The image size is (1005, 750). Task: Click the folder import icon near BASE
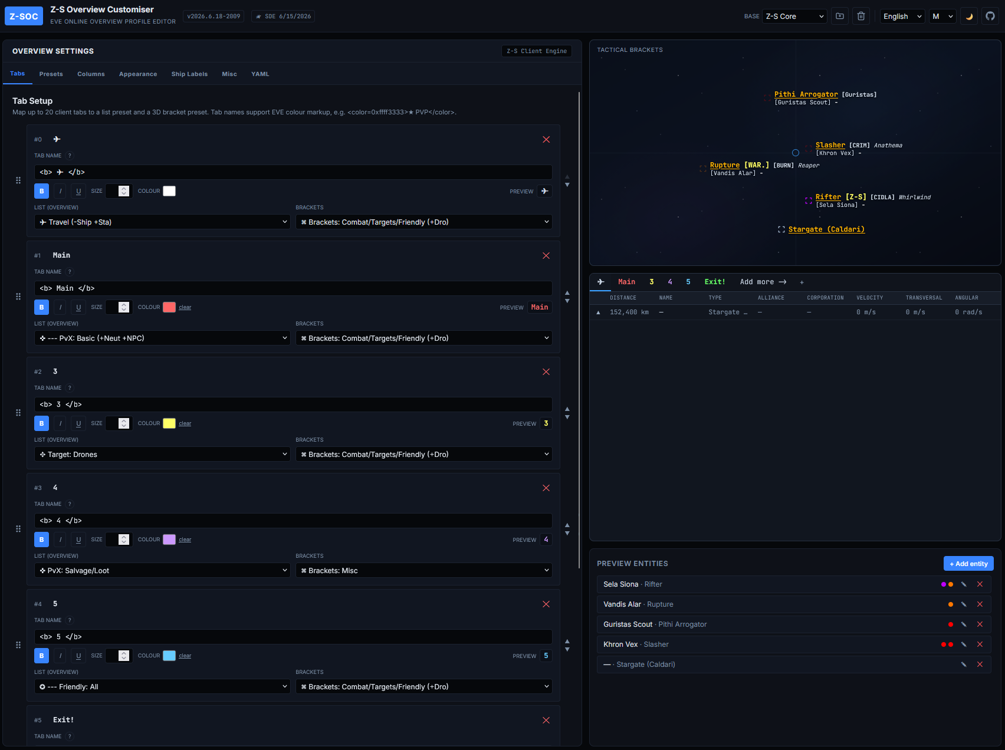[840, 17]
